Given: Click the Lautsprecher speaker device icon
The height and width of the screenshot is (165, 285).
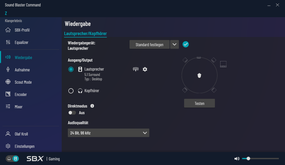Looking at the screenshot, I should (x=80, y=69).
